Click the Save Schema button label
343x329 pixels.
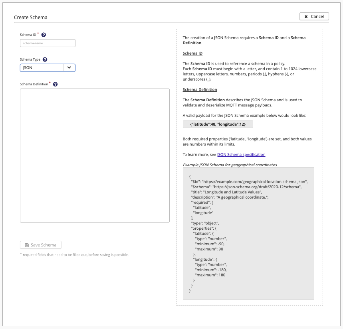tap(44, 245)
